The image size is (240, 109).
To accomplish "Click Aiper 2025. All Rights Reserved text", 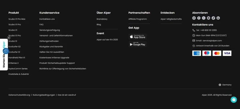I will coord(217,95).
